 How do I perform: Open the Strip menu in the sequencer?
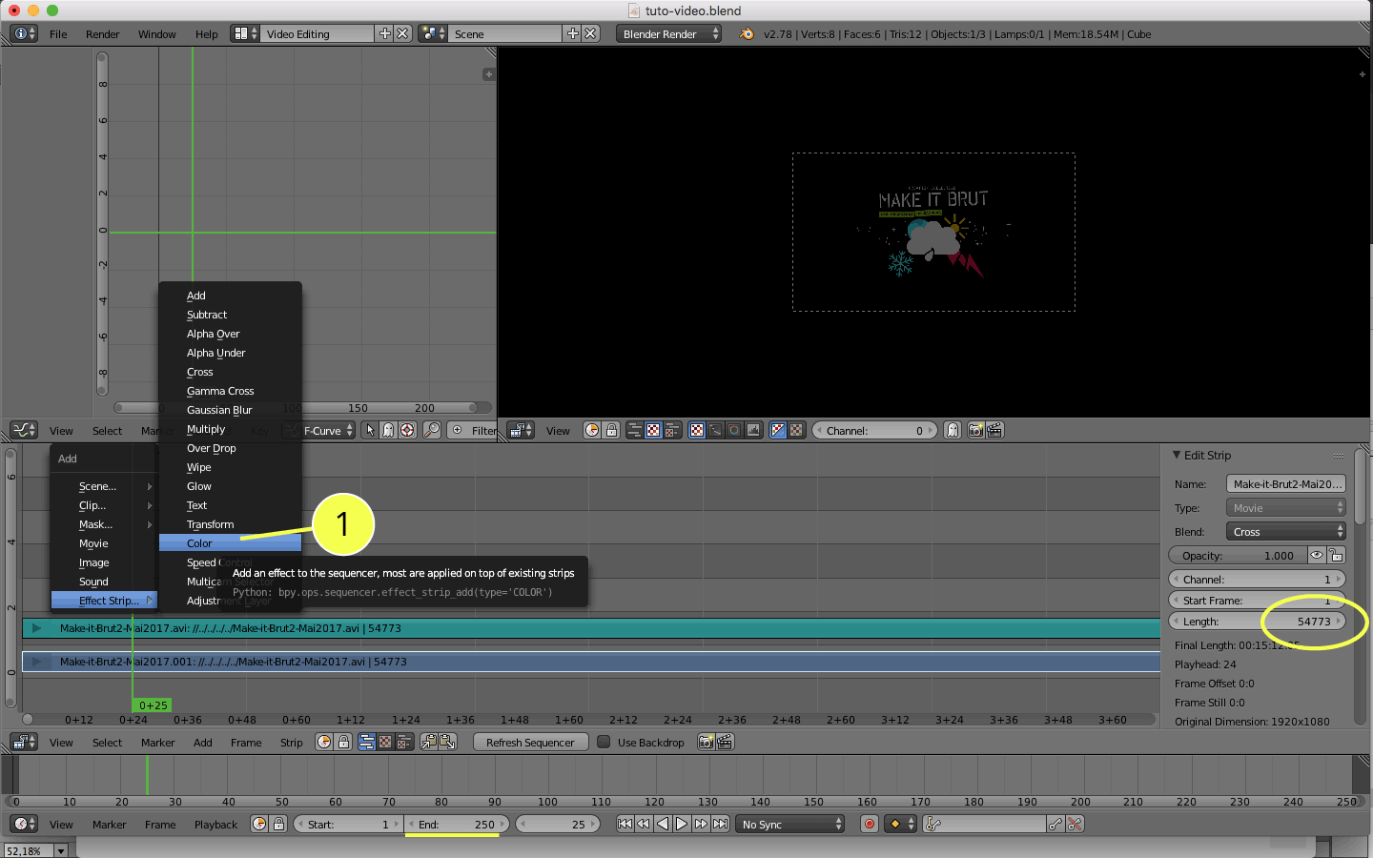(291, 742)
